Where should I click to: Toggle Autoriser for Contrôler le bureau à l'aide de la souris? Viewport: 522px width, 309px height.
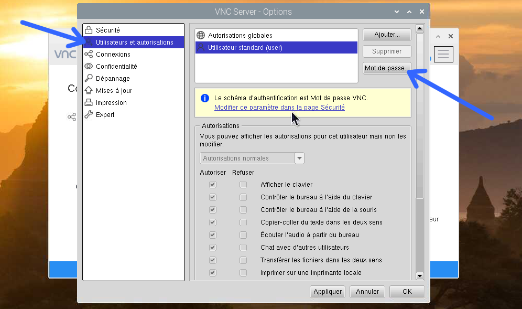pyautogui.click(x=213, y=210)
